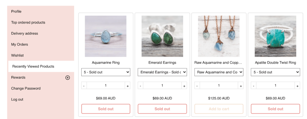Open Emerald Earrings variant dropdown
Image resolution: width=307 pixels, height=119 pixels.
click(x=162, y=72)
